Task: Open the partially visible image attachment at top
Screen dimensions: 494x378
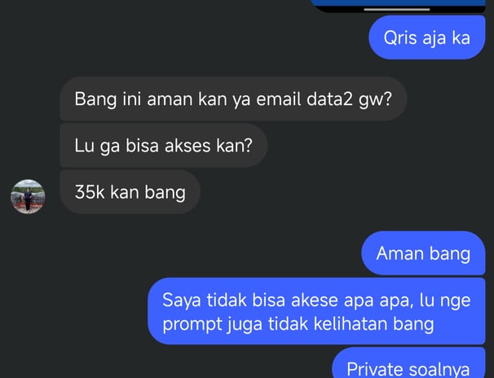Action: (x=398, y=7)
